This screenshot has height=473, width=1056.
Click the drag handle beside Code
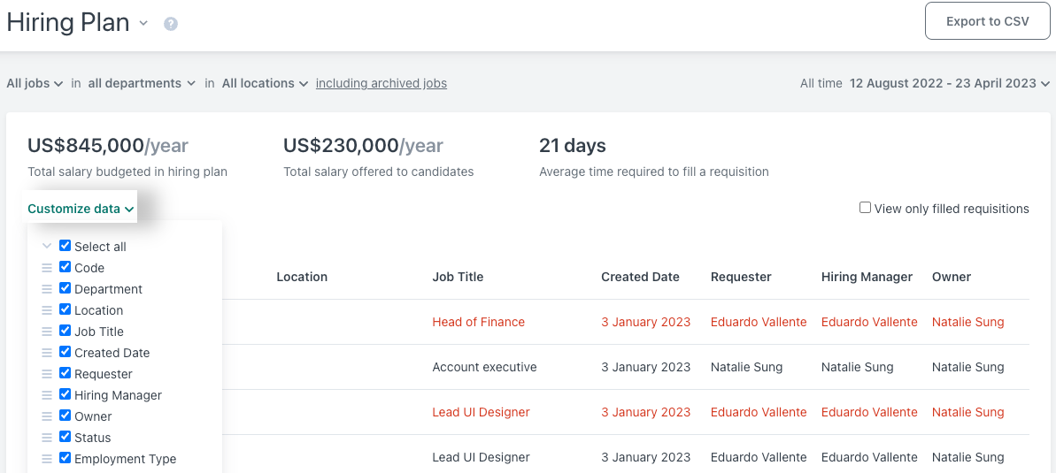pyautogui.click(x=47, y=268)
